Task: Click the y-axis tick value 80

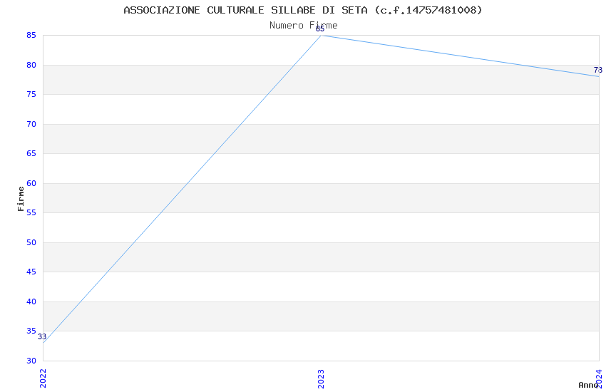Action: (x=31, y=65)
